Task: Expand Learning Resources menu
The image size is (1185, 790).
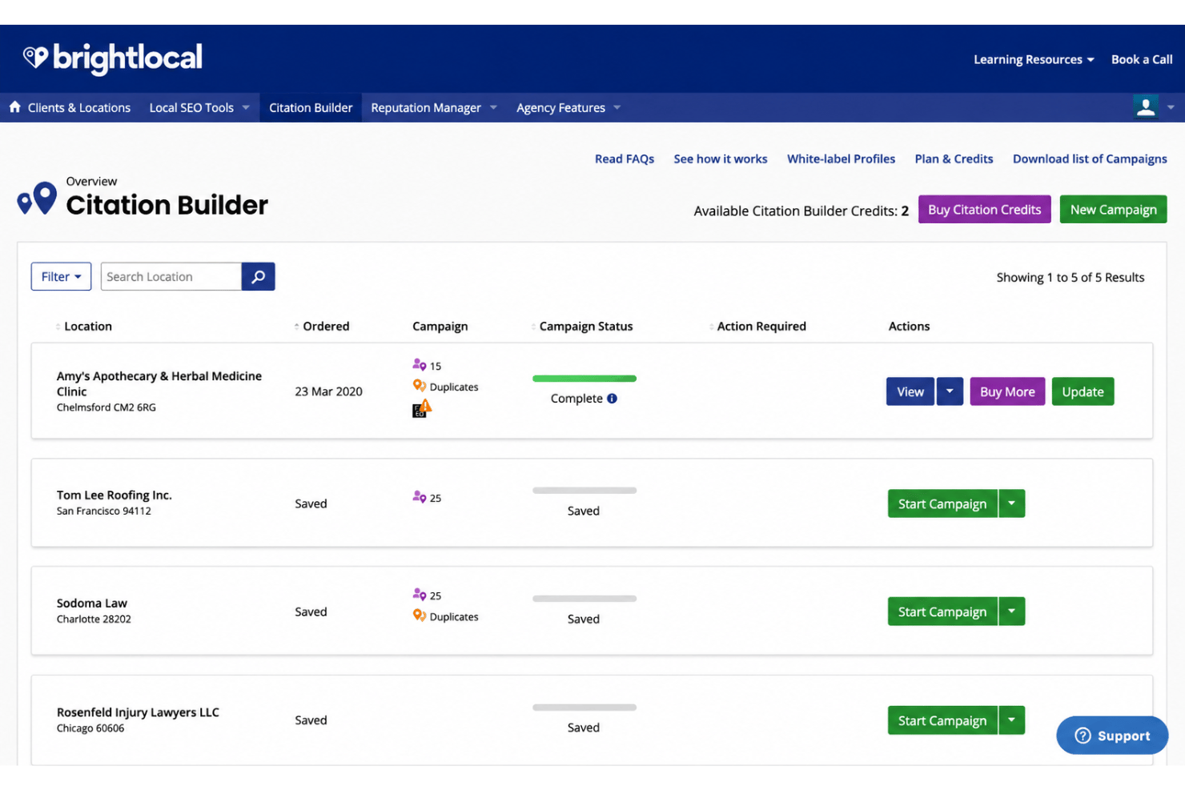Action: coord(1033,59)
